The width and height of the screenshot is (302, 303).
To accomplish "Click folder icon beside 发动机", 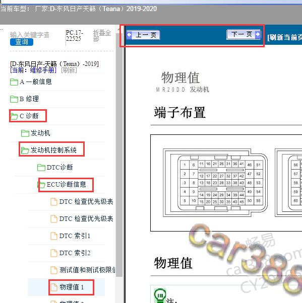I will pos(25,133).
